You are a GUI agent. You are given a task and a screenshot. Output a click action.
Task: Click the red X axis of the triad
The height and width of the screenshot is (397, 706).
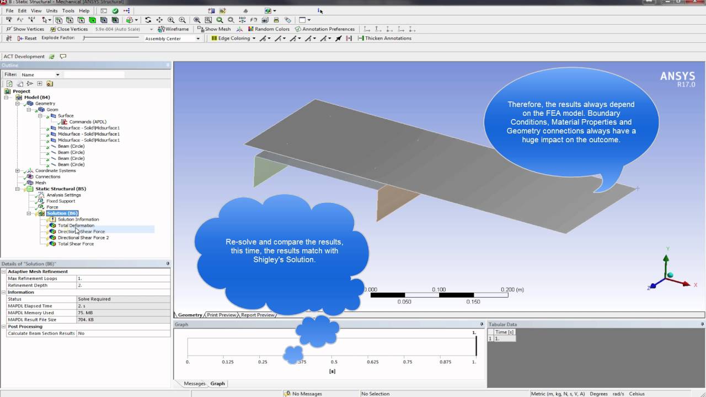coord(680,282)
